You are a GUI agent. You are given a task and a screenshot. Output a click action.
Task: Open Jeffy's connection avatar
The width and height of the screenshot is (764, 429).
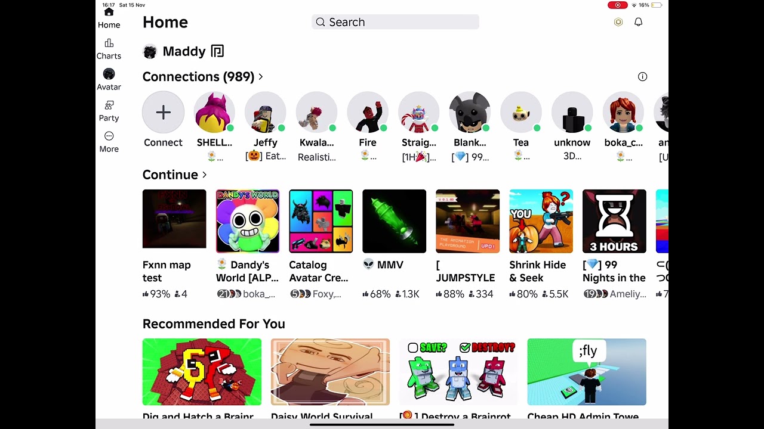265,112
